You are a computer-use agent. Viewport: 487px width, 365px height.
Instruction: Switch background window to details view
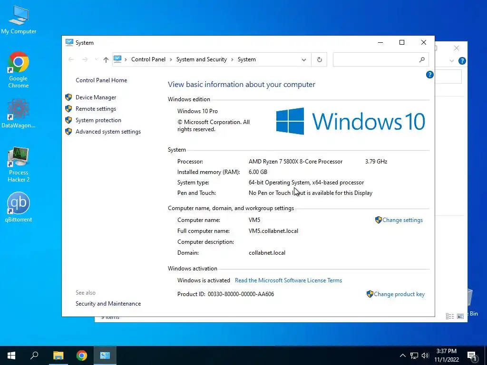point(450,316)
